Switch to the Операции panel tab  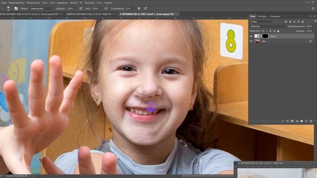(x=275, y=16)
